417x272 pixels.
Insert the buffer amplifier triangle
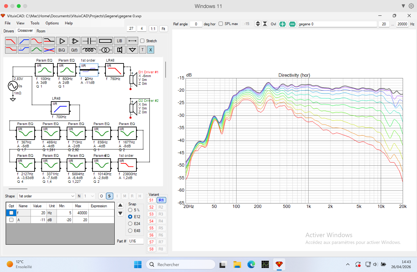coord(62,41)
